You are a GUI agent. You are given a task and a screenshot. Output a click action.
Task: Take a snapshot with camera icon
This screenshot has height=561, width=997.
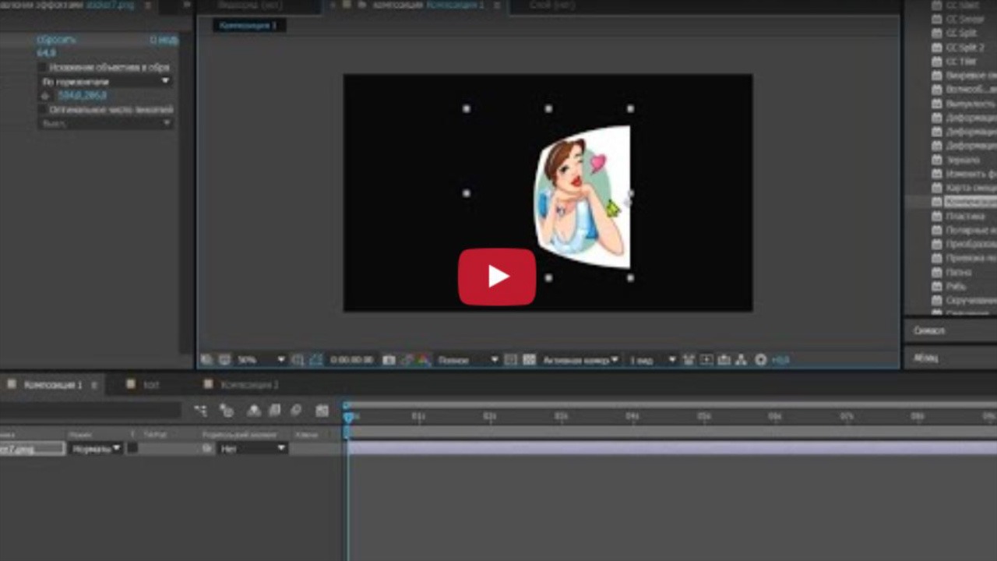coord(389,360)
